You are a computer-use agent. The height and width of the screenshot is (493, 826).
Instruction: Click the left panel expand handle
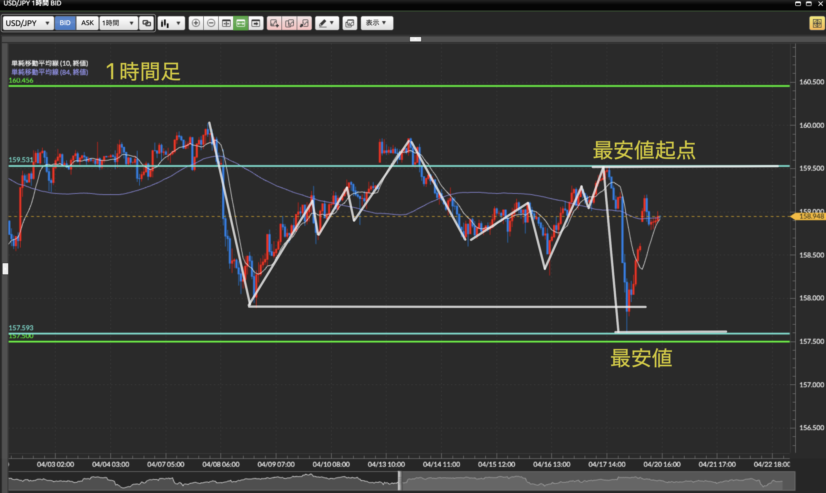click(5, 269)
